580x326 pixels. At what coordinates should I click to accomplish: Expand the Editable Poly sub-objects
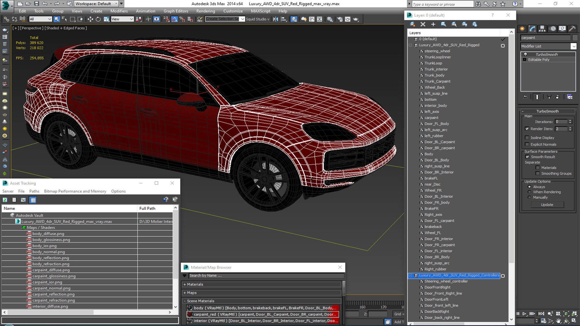pyautogui.click(x=525, y=60)
